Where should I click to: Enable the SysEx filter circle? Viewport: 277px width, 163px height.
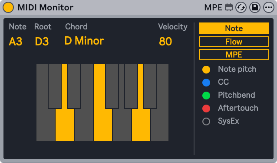click(206, 121)
